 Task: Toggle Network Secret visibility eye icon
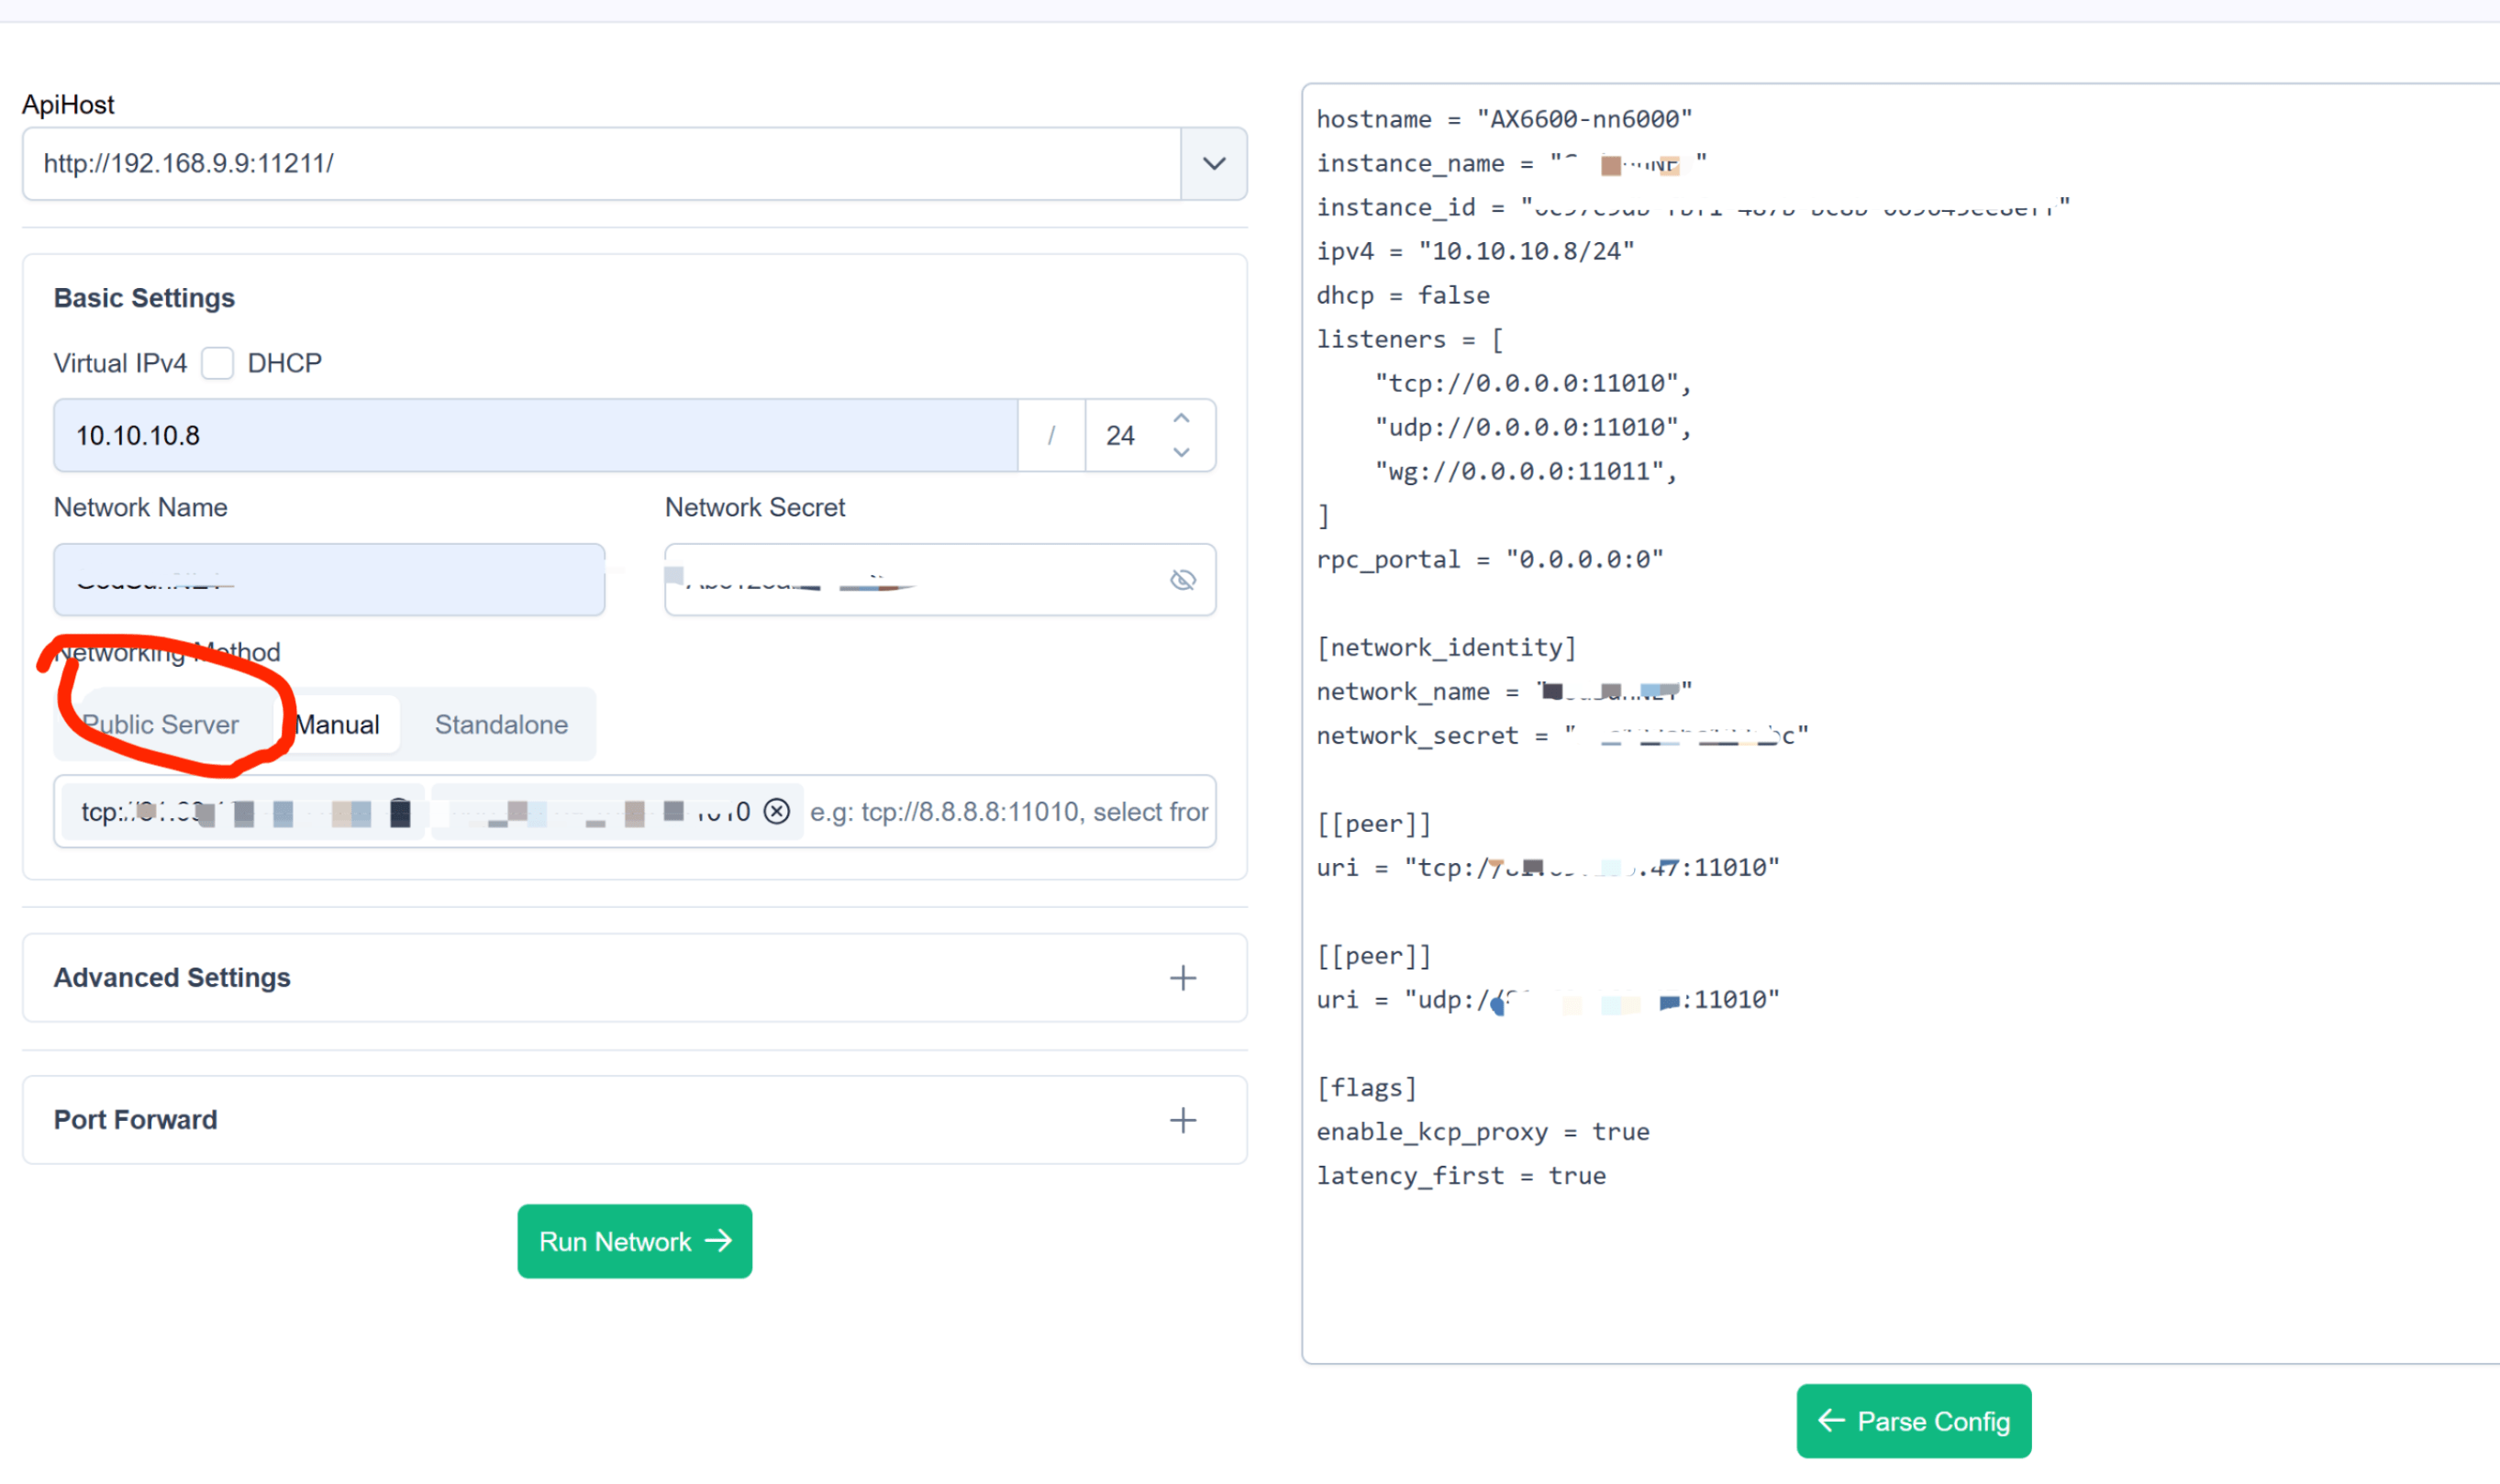click(1183, 580)
